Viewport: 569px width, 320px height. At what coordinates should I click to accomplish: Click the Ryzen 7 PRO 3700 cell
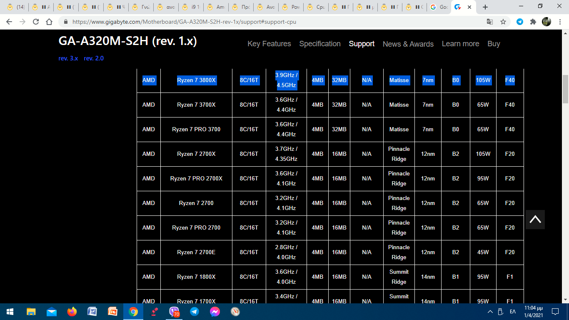(x=196, y=129)
